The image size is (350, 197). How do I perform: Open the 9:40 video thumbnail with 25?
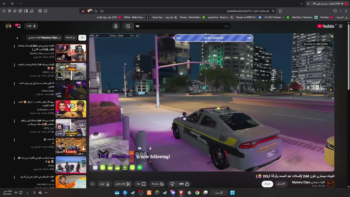coord(71,53)
